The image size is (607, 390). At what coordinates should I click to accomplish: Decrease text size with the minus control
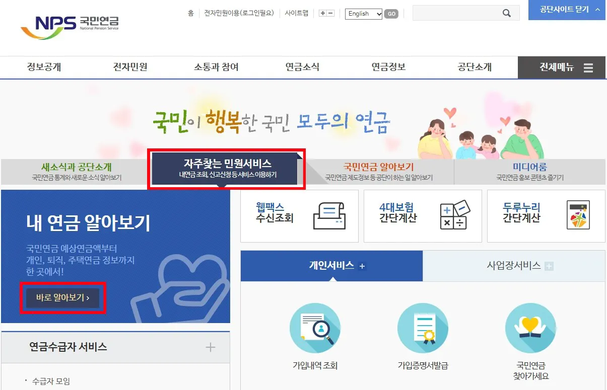tap(330, 13)
